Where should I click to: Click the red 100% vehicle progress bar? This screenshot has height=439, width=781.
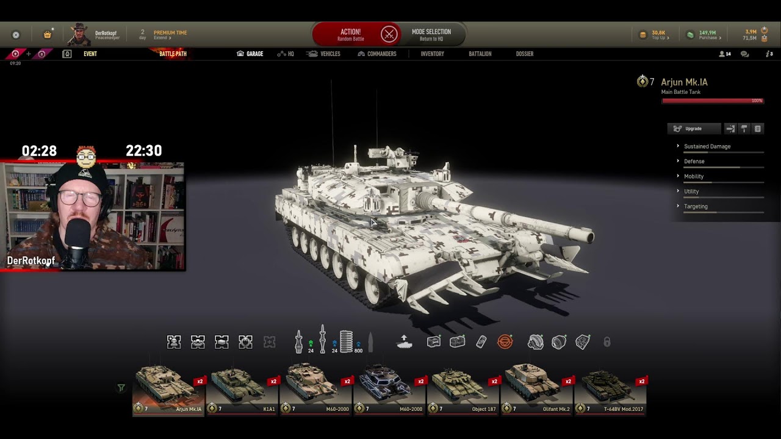713,101
